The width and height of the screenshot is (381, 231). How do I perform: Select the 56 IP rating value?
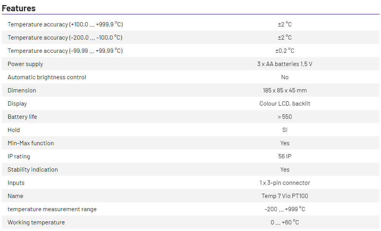click(284, 156)
